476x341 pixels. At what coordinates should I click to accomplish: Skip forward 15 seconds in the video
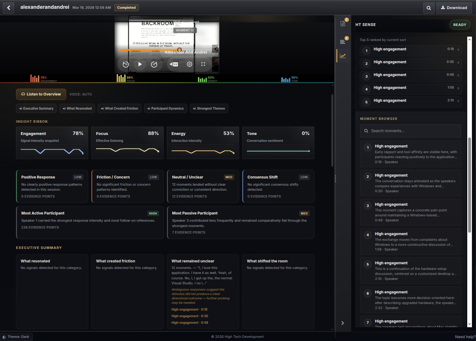154,64
